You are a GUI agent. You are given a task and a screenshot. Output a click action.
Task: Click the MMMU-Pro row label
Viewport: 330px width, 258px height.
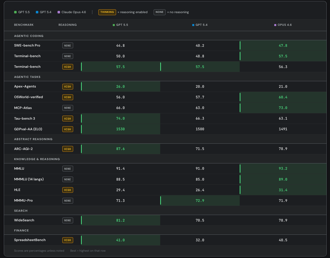(x=23, y=200)
